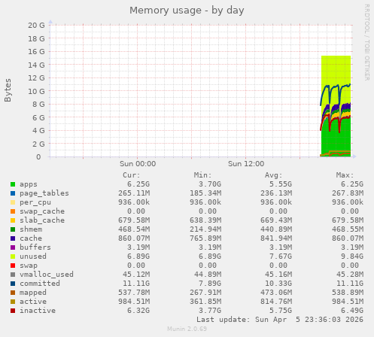This screenshot has width=374, height=337.
Task: Click the per_cpu pale yellow swatch
Action: click(x=13, y=202)
